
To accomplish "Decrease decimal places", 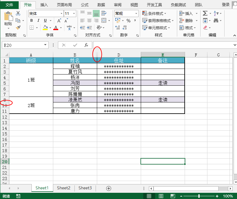I will [124, 28].
